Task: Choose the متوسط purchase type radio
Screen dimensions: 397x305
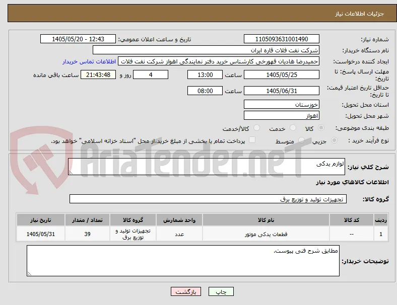Action: coord(301,140)
